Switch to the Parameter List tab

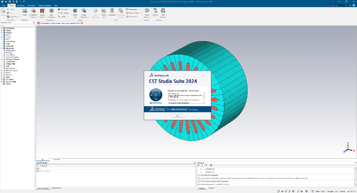tap(57, 188)
